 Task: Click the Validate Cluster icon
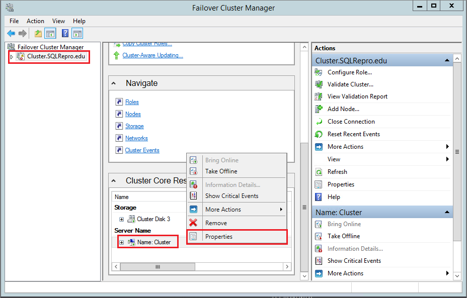(319, 84)
